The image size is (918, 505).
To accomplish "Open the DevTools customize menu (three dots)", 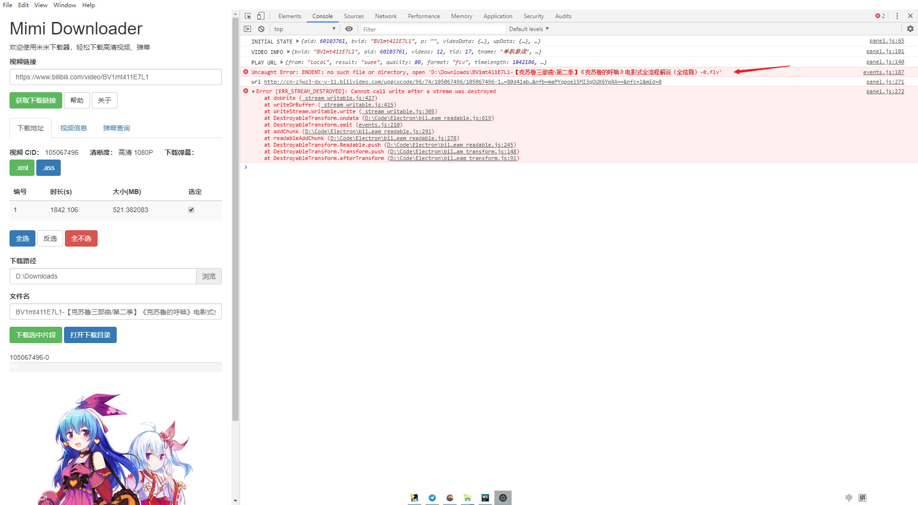I will click(x=897, y=16).
